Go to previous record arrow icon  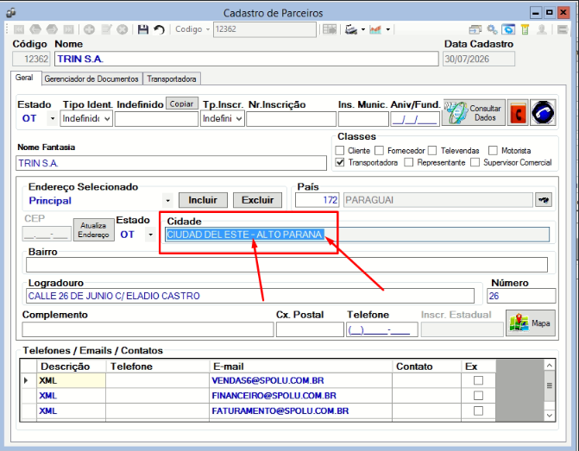coord(35,29)
